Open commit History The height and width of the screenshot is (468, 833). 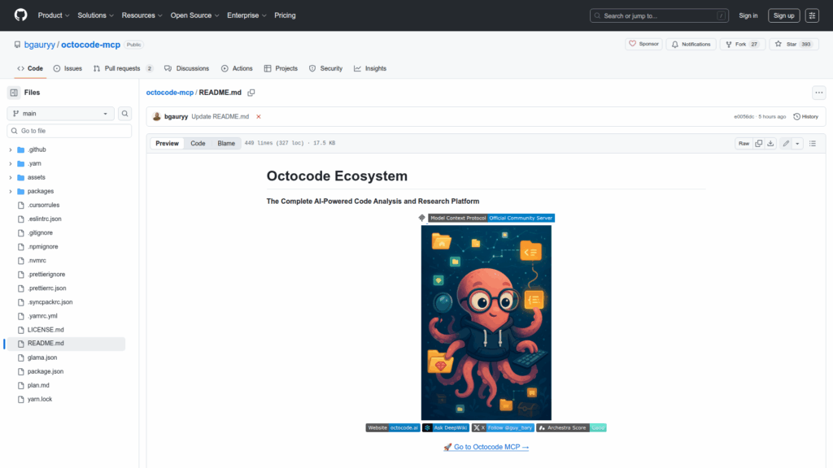point(806,117)
